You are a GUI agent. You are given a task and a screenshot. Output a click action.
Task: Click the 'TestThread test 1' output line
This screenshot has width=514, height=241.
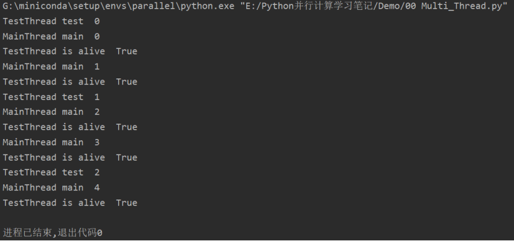tap(51, 97)
